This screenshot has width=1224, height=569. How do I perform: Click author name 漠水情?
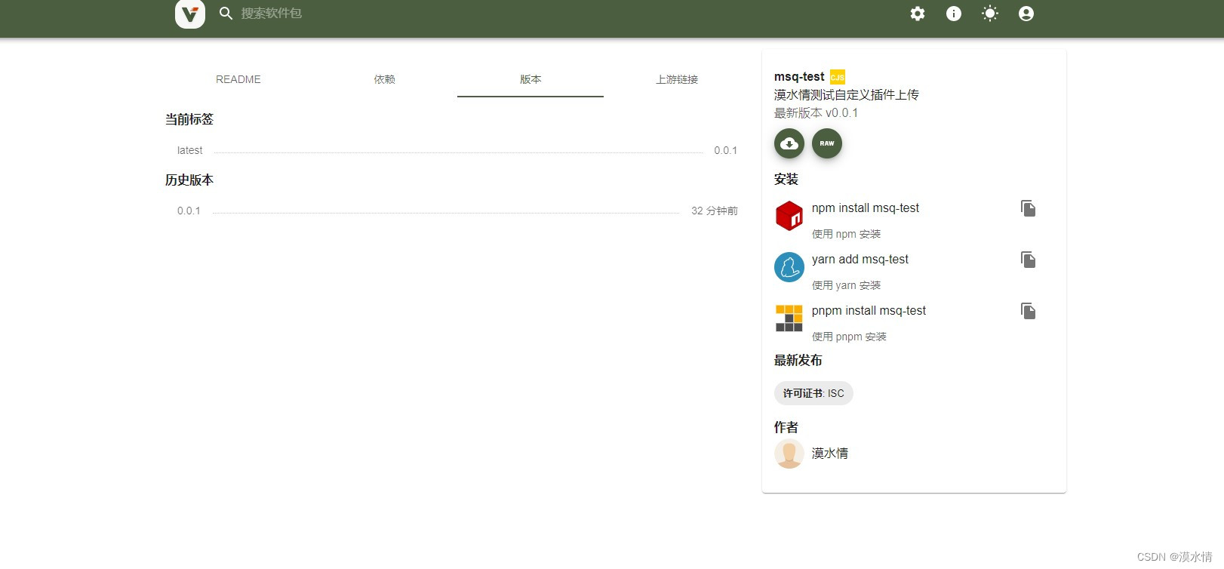click(x=830, y=454)
